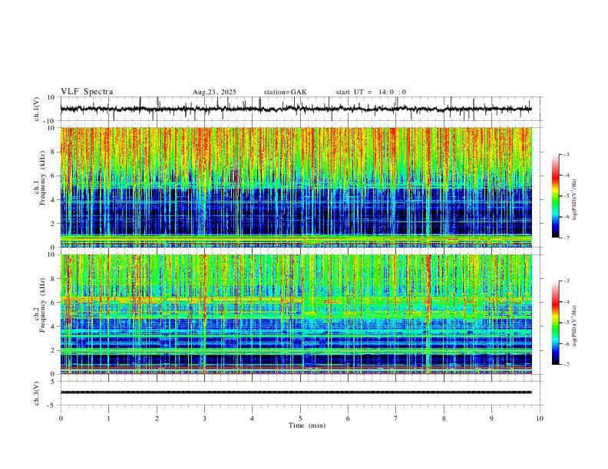608x469 pixels.
Task: Click the time axis tick label "6"
Action: pos(348,418)
